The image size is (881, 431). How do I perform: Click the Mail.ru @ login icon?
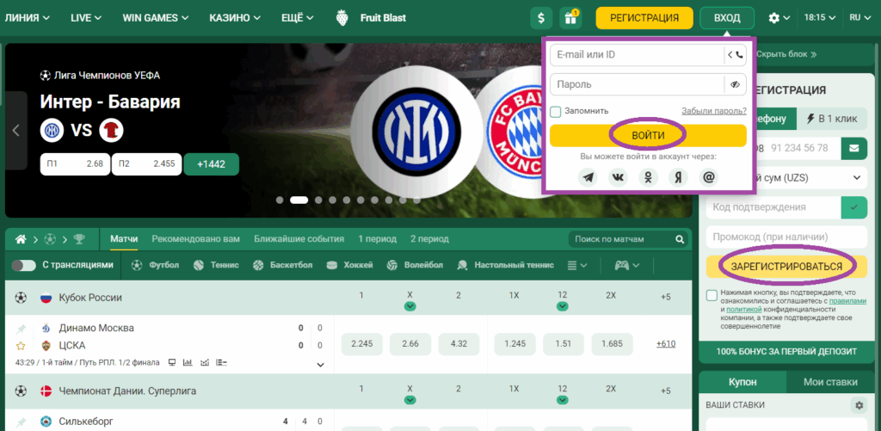[x=709, y=177]
